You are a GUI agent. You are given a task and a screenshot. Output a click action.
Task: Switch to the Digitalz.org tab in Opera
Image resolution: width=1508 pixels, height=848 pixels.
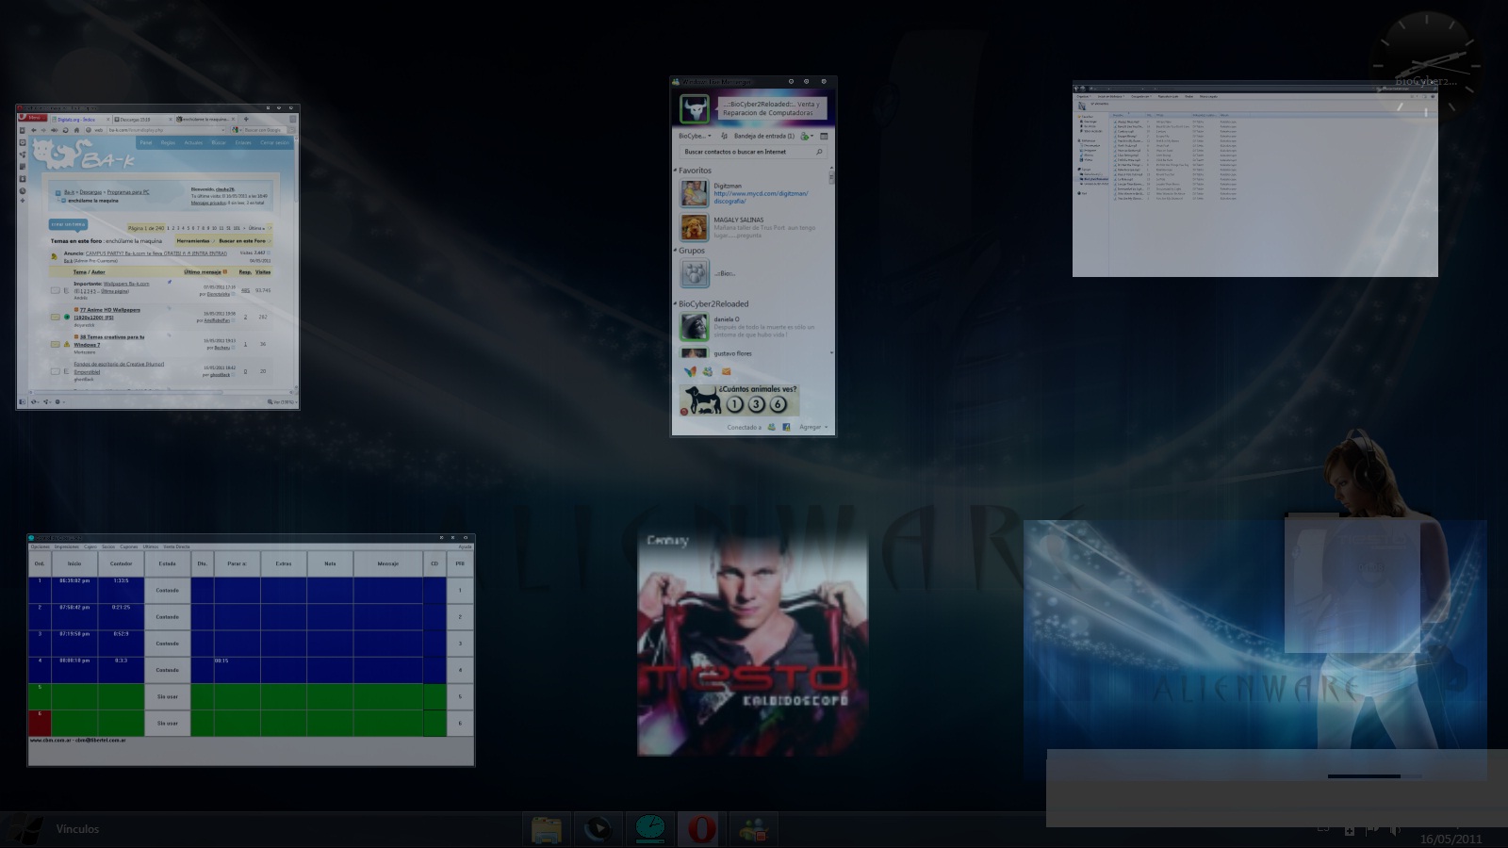click(x=81, y=120)
